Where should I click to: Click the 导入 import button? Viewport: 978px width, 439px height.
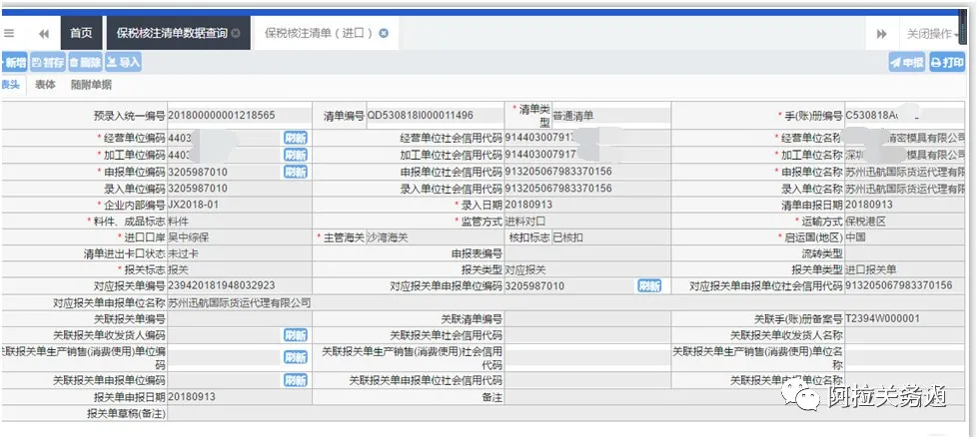tap(124, 62)
